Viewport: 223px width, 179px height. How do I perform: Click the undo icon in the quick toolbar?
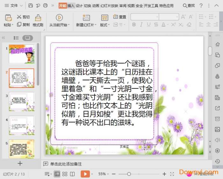click(38, 5)
